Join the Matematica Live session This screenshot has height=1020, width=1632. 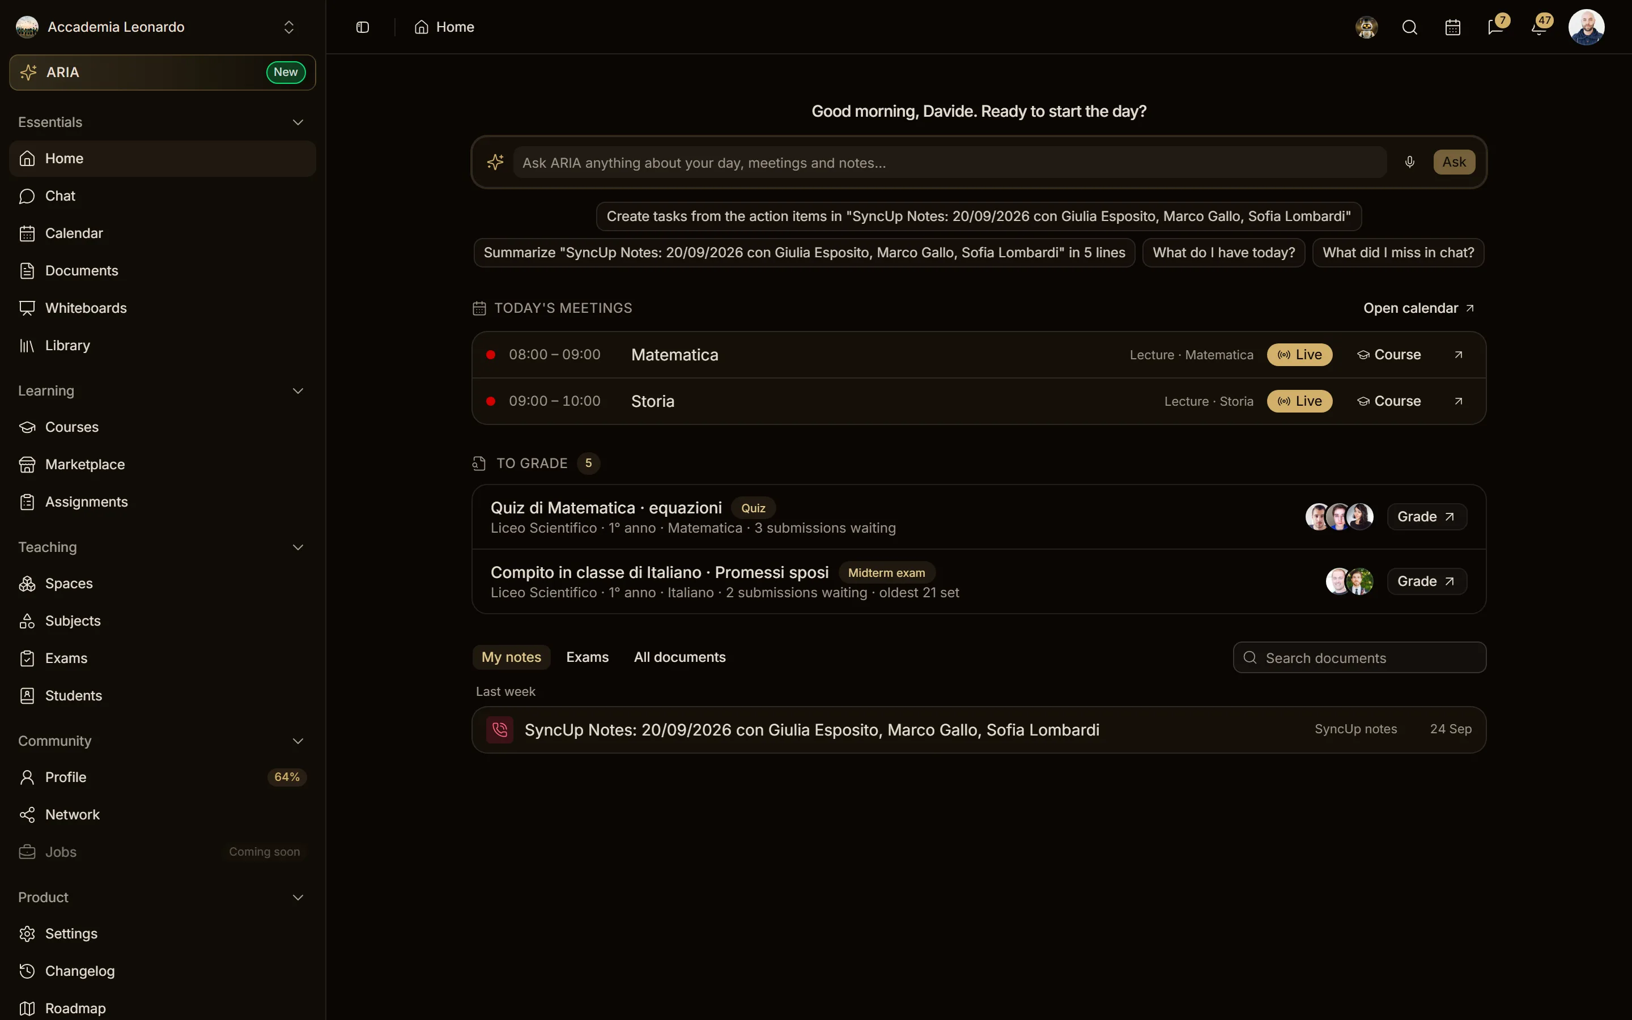[1299, 355]
